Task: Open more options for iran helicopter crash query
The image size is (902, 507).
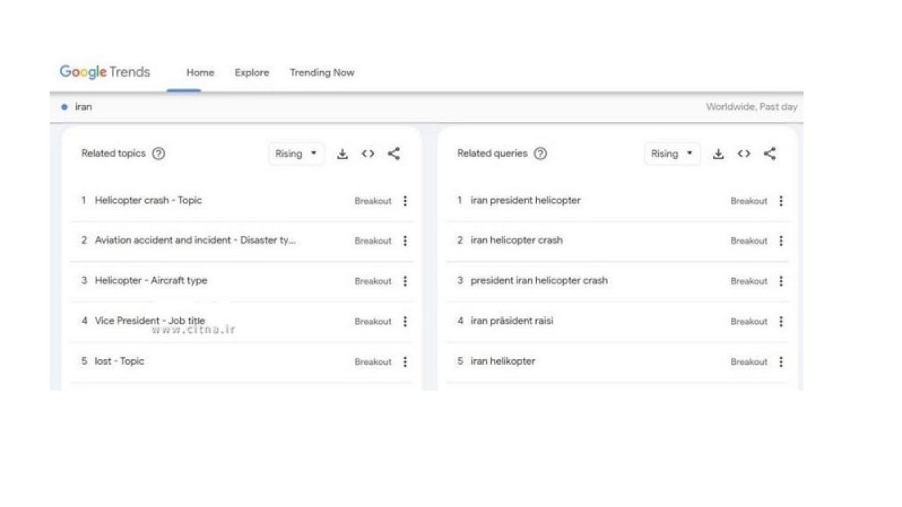Action: click(x=781, y=241)
